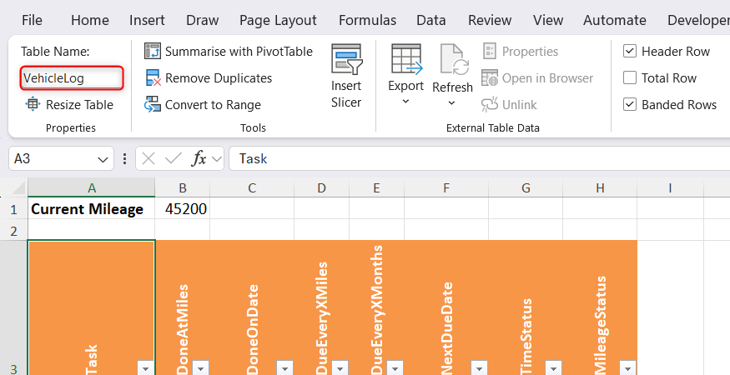Viewport: 730px width, 375px height.
Task: Click the formula bar showing Task
Action: [x=479, y=158]
